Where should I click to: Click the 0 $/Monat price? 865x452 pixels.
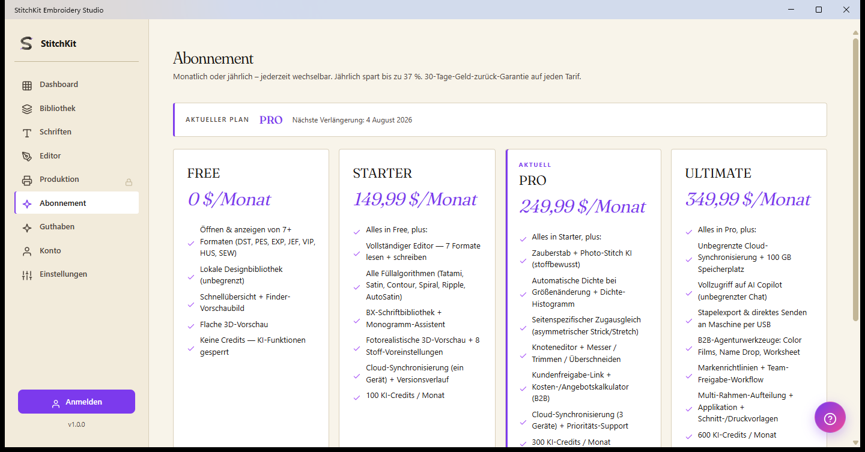click(x=229, y=199)
